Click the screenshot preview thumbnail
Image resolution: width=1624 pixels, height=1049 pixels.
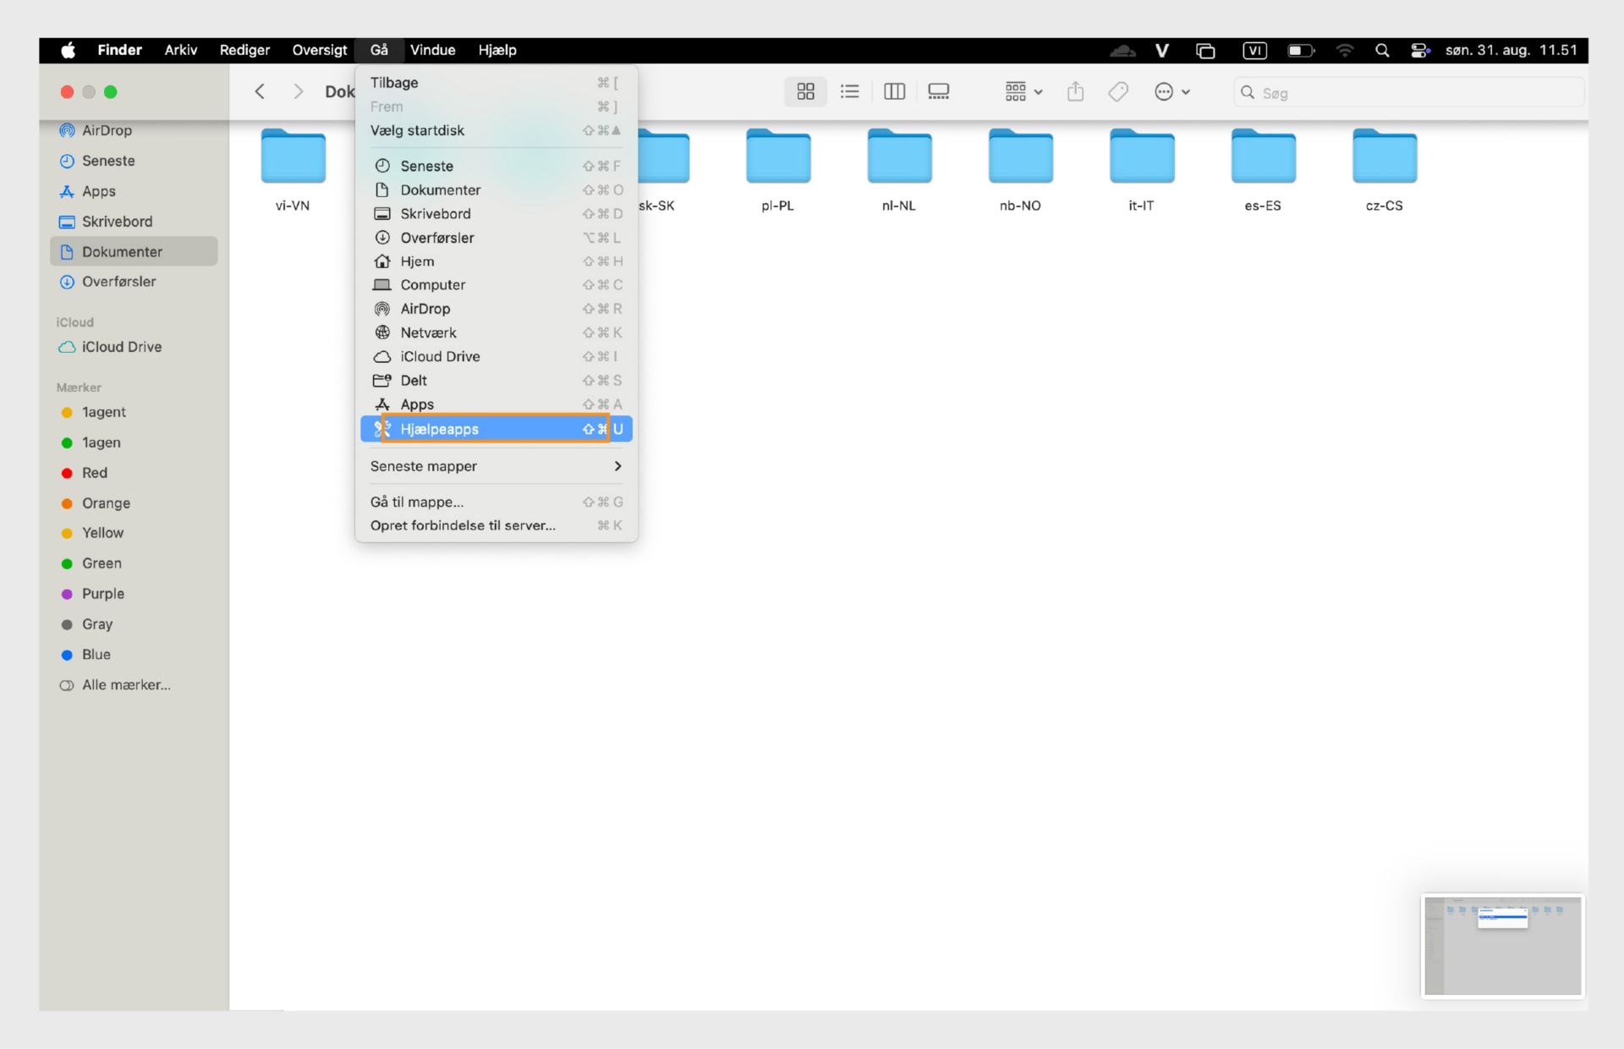click(x=1502, y=946)
